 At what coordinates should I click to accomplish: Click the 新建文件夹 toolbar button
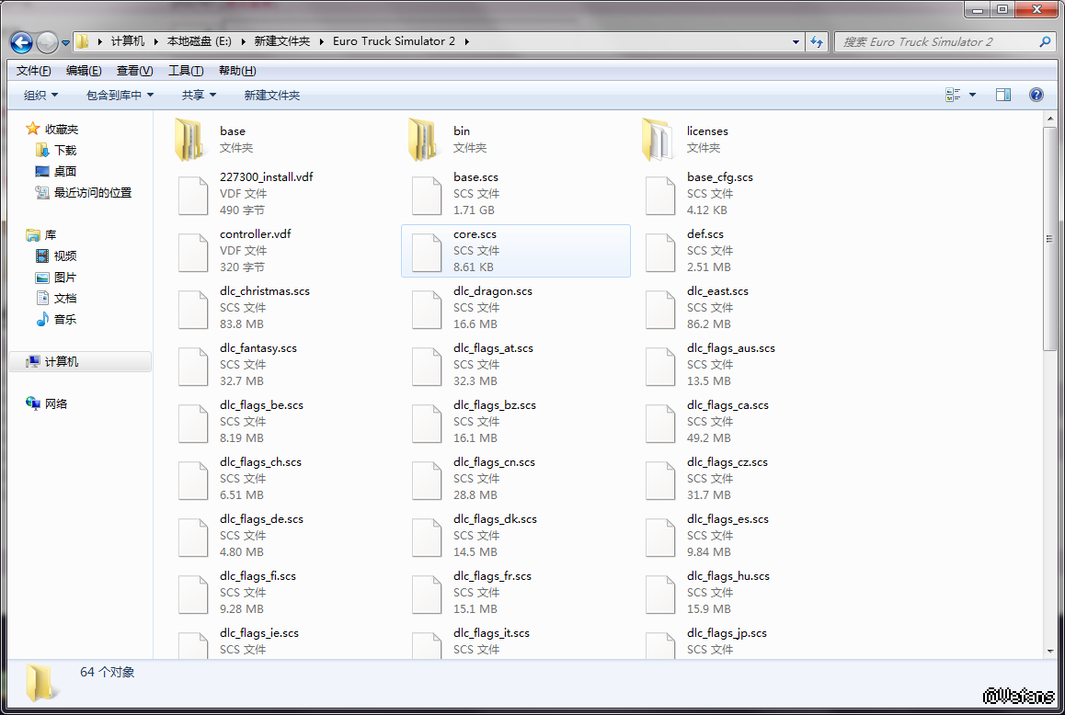tap(271, 95)
